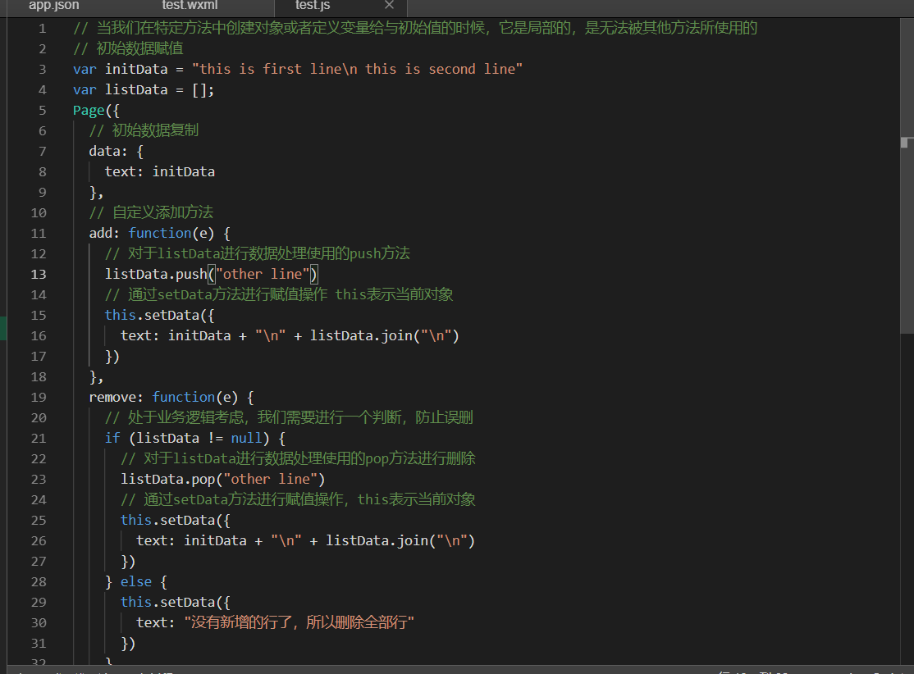
Task: Click the 'text: initData' expression on line 16
Action: [290, 335]
